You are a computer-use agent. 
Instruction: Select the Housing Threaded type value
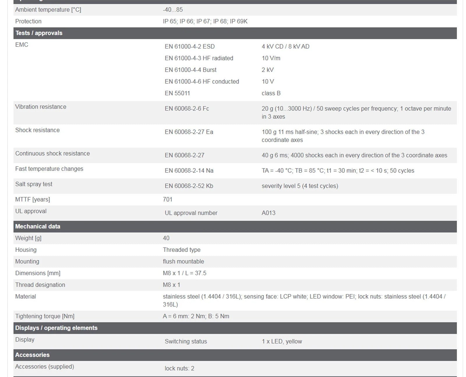(181, 250)
